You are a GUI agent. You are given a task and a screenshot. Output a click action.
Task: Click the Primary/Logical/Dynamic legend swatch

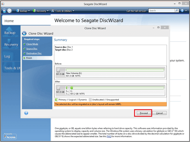[x=57, y=100]
